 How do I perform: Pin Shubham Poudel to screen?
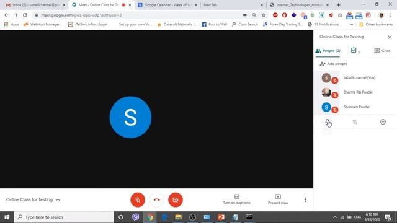tap(327, 122)
